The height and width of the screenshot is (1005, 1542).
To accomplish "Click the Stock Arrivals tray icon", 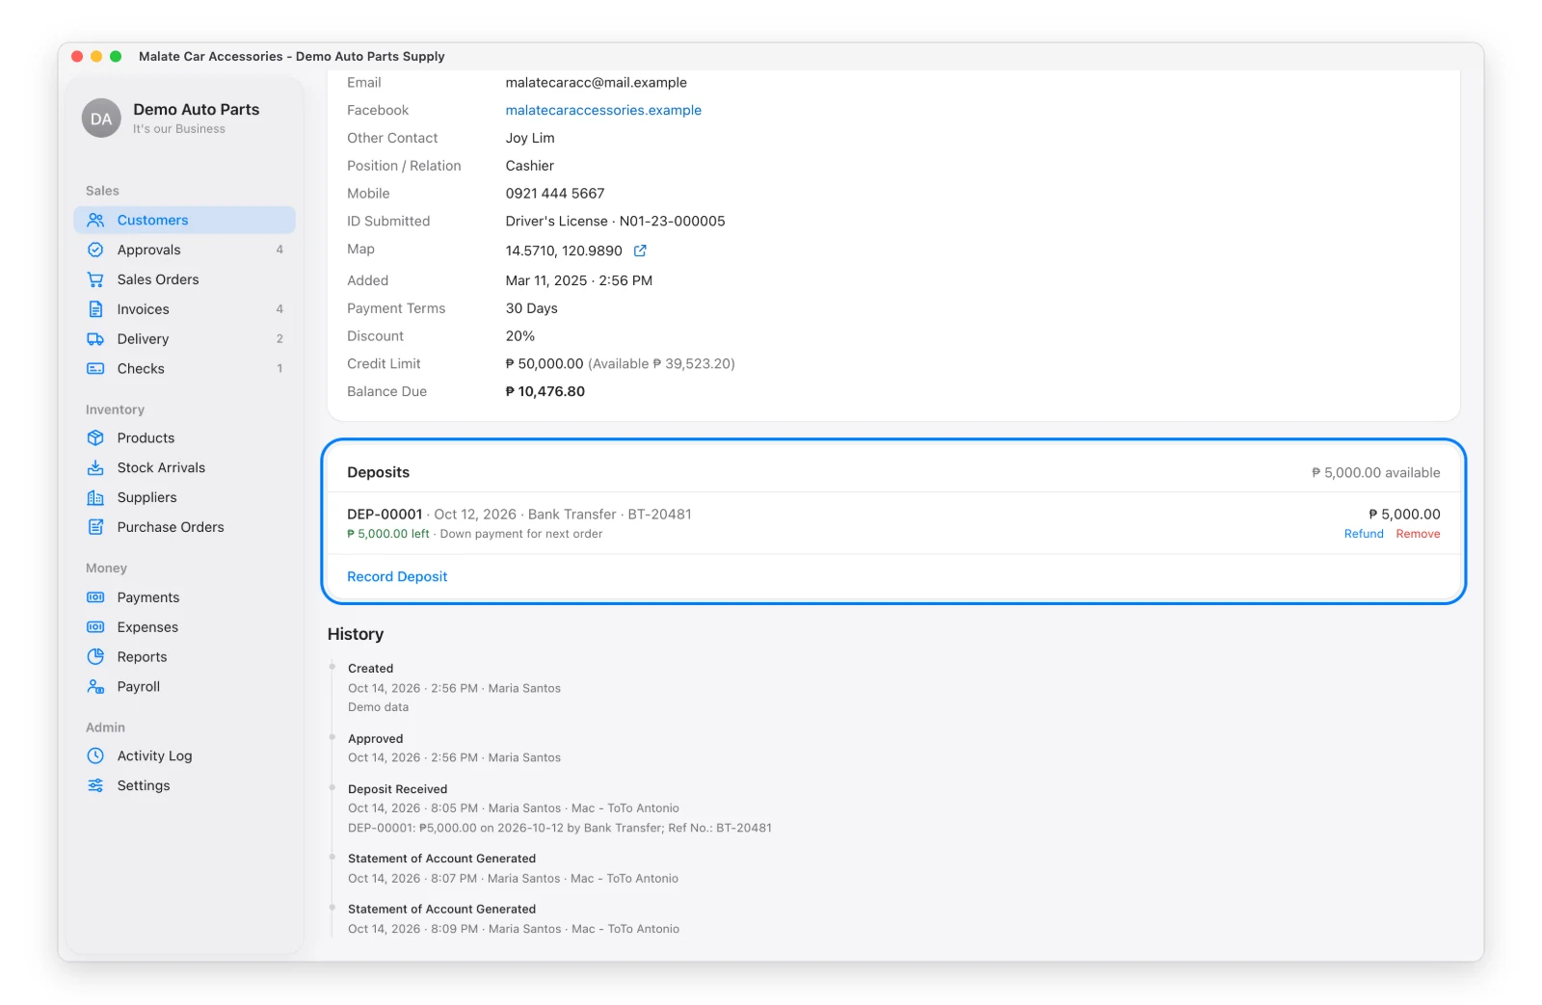I will click(95, 467).
